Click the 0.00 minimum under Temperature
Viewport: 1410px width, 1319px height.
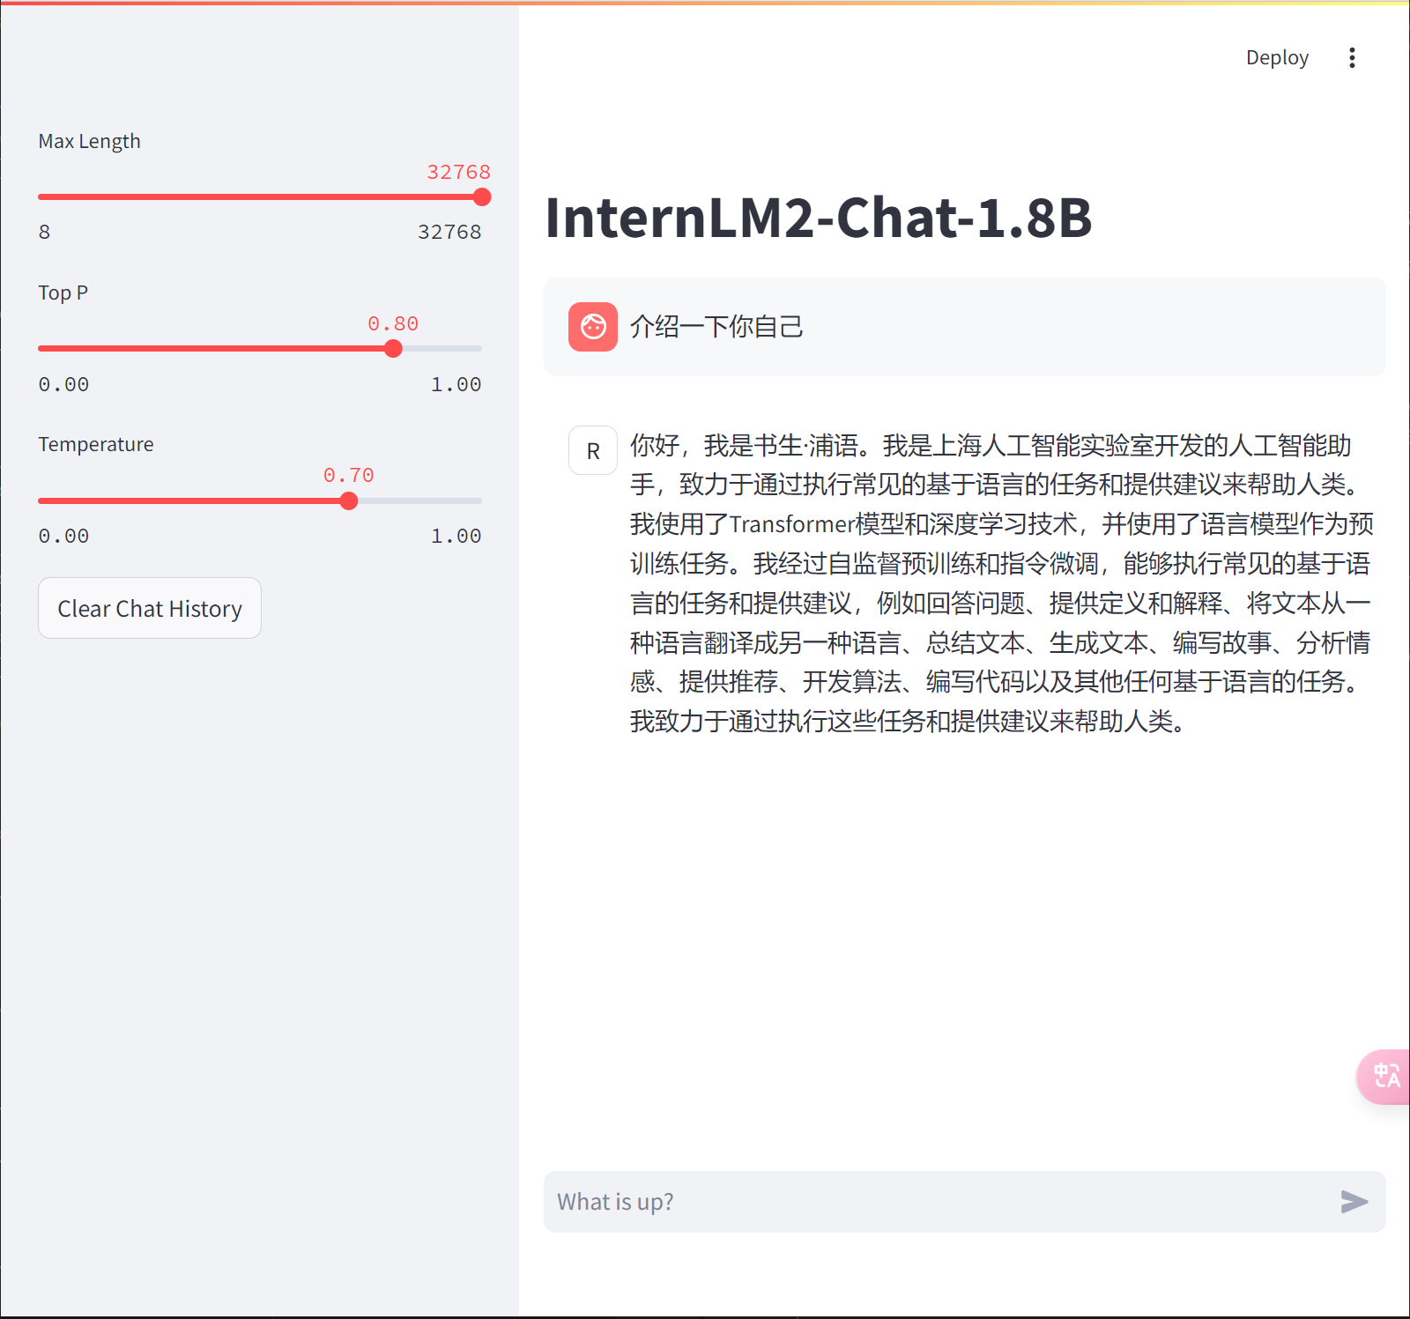click(x=63, y=537)
